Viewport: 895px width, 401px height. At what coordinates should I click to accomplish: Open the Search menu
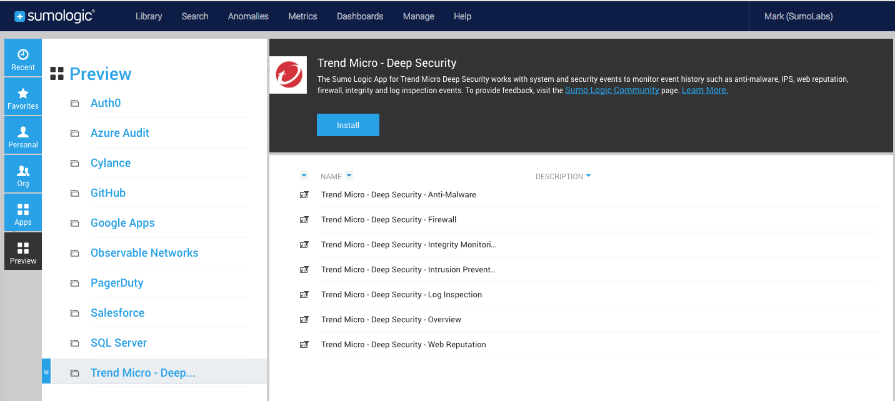[x=195, y=16]
